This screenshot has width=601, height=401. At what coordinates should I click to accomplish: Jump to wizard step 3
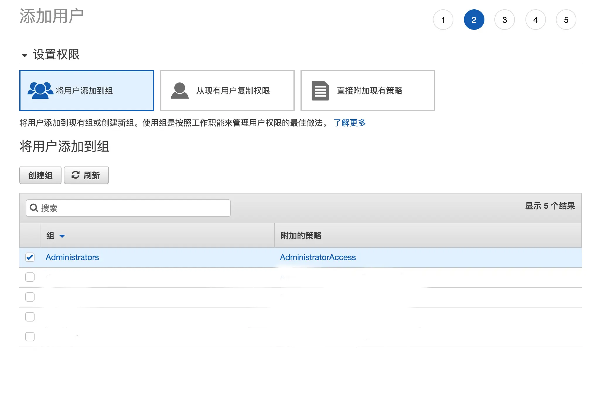[x=504, y=20]
